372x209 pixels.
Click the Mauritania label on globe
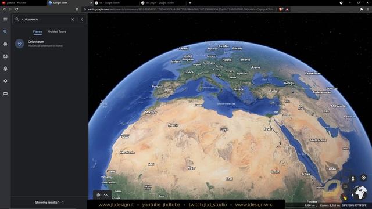tap(127, 152)
